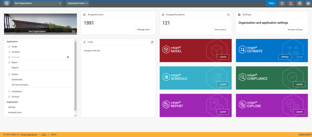This screenshot has height=137, width=312.
Task: Click the Estimate gear icon in sidebar
Action: 68,57
